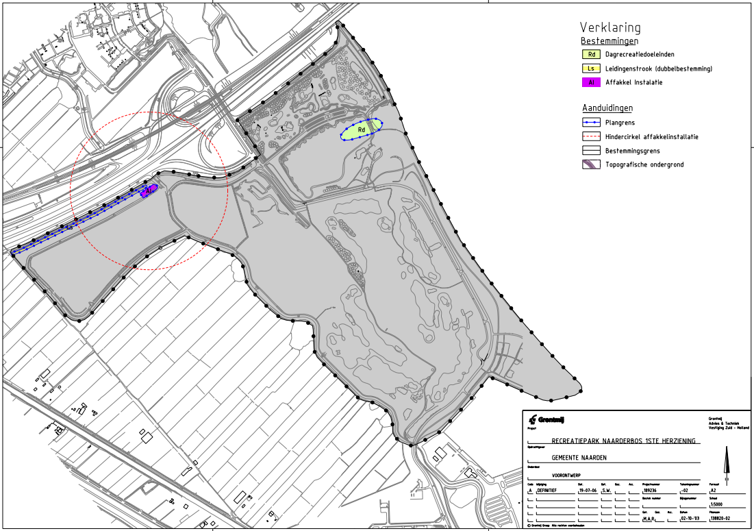Viewport: 754px width, 531px height.
Task: Click the 'Hindercirkel affakkelinstallatie' legend label
Action: pyautogui.click(x=651, y=136)
